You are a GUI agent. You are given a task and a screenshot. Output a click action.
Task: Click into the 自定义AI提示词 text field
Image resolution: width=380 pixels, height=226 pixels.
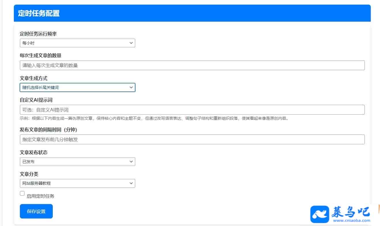(x=192, y=110)
